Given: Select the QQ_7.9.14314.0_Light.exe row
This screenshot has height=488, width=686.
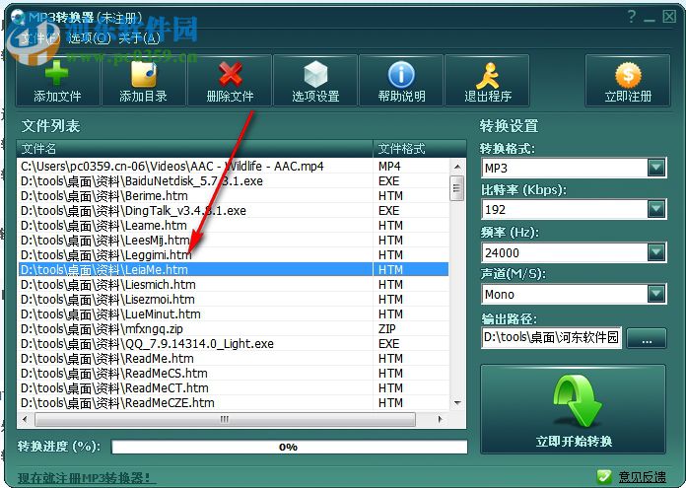Looking at the screenshot, I should [x=234, y=343].
